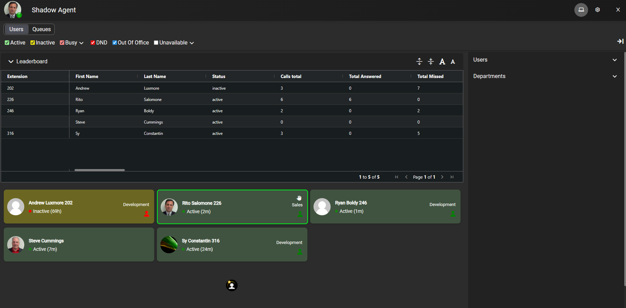Toggle the Inactive status filter checkbox
Viewport: 626px width, 308px height.
pyautogui.click(x=32, y=43)
